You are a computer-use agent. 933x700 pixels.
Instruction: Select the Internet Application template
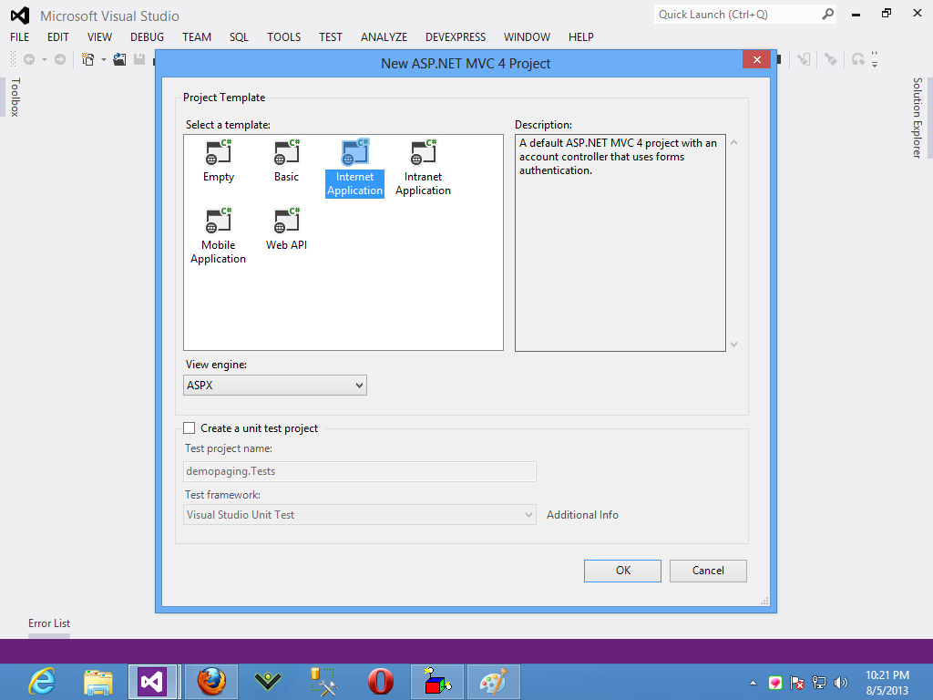(354, 168)
